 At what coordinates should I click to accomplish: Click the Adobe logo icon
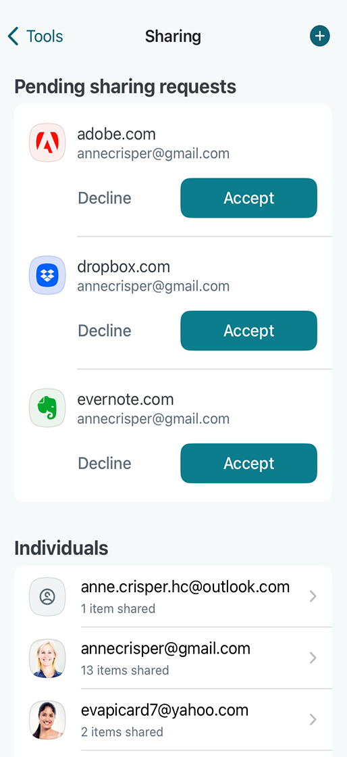[x=47, y=143]
